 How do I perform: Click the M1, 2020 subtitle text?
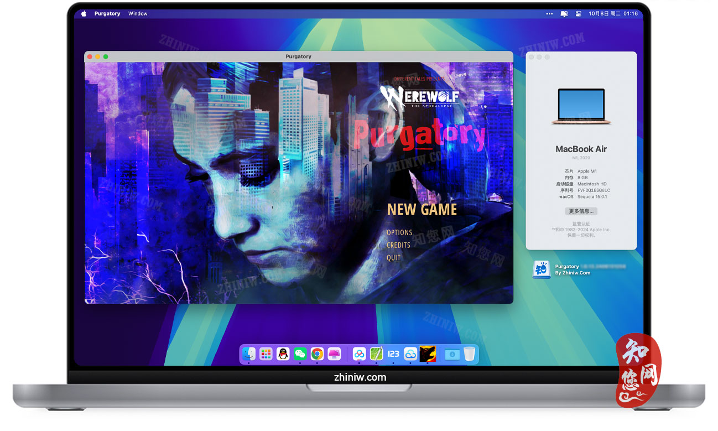(581, 159)
